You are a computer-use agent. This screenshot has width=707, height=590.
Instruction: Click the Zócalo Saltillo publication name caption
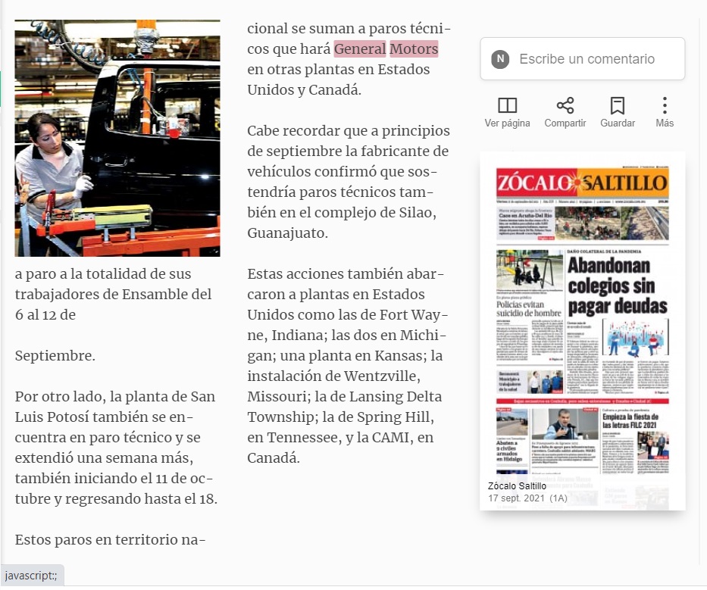(517, 486)
